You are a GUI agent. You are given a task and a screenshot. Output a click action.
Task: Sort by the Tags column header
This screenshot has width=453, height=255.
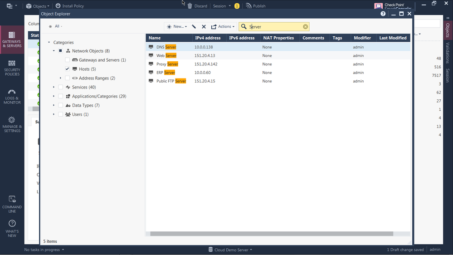[340, 38]
